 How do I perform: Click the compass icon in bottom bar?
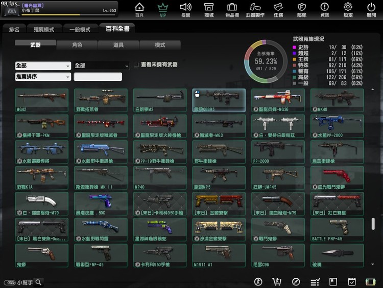(x=296, y=282)
